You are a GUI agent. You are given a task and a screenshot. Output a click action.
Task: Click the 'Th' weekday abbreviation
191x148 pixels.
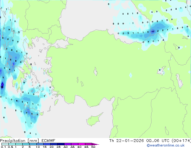[111, 141]
